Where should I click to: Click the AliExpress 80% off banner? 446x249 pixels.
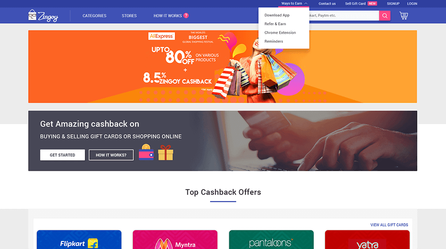(x=223, y=67)
